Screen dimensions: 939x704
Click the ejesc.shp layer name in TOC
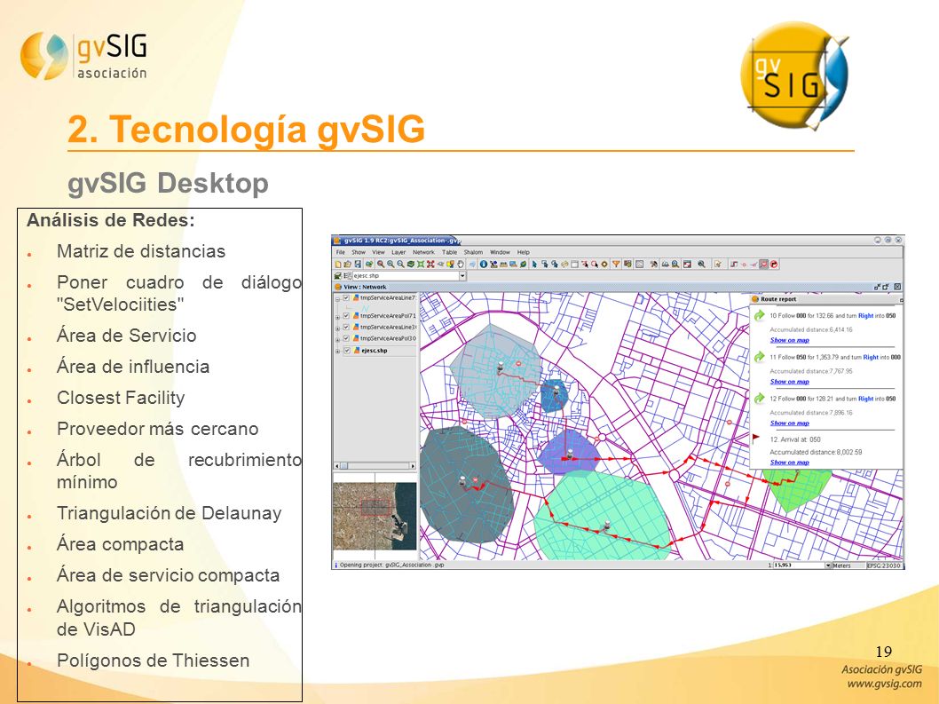pos(375,351)
